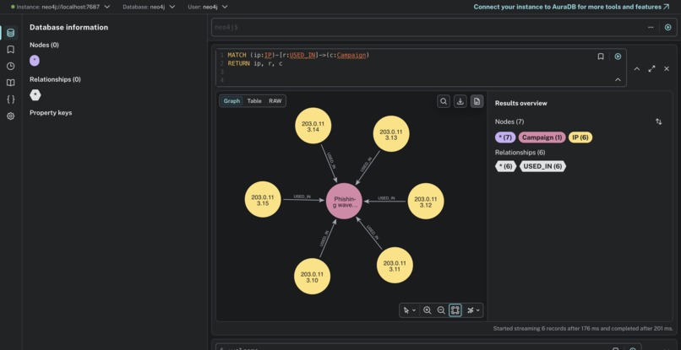The image size is (681, 350).
Task: Select the all-nodes * (7) label
Action: click(x=505, y=137)
